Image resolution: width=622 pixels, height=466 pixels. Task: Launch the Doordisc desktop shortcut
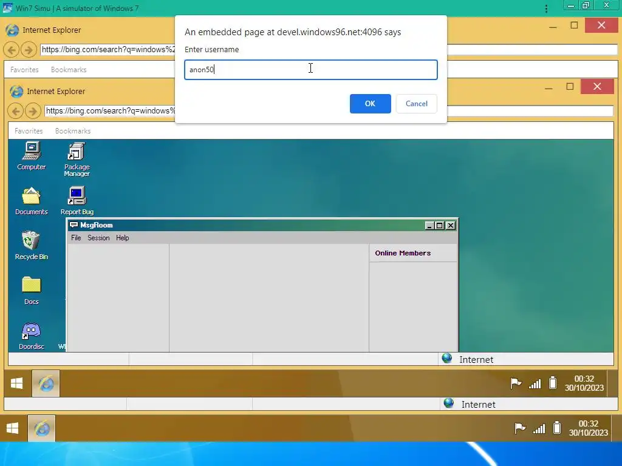[32, 336]
